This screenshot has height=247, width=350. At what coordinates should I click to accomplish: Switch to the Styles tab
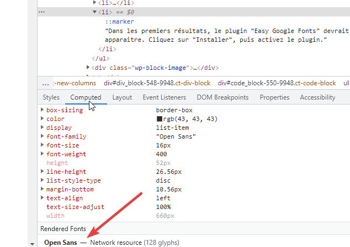click(x=51, y=97)
